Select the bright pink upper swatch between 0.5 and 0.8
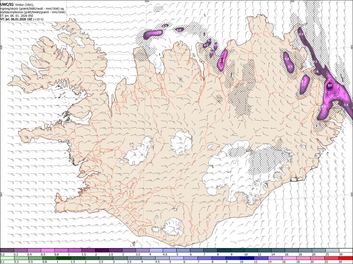The height and width of the screenshot is (264, 353). tap(48, 250)
